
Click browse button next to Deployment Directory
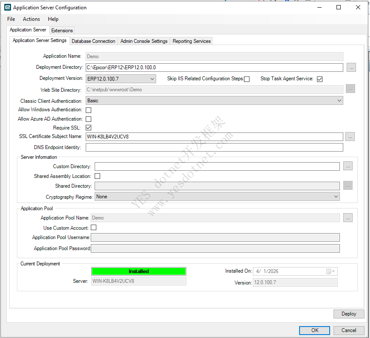[351, 68]
